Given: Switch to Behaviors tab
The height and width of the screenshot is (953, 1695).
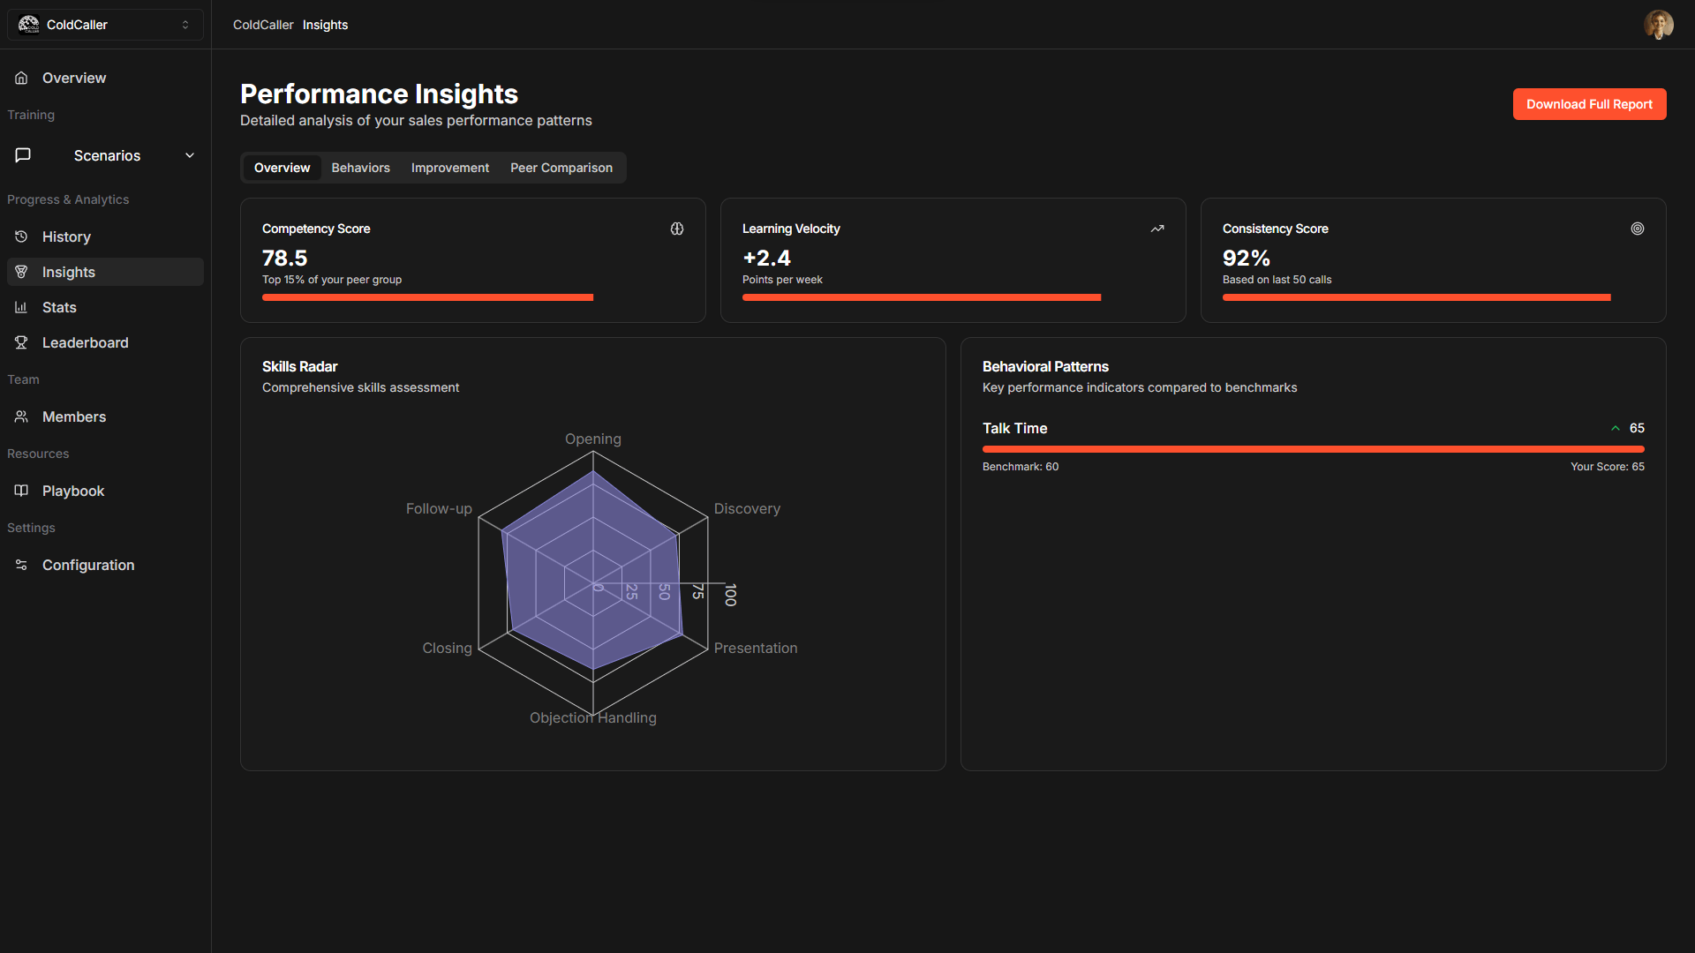Looking at the screenshot, I should pyautogui.click(x=361, y=167).
